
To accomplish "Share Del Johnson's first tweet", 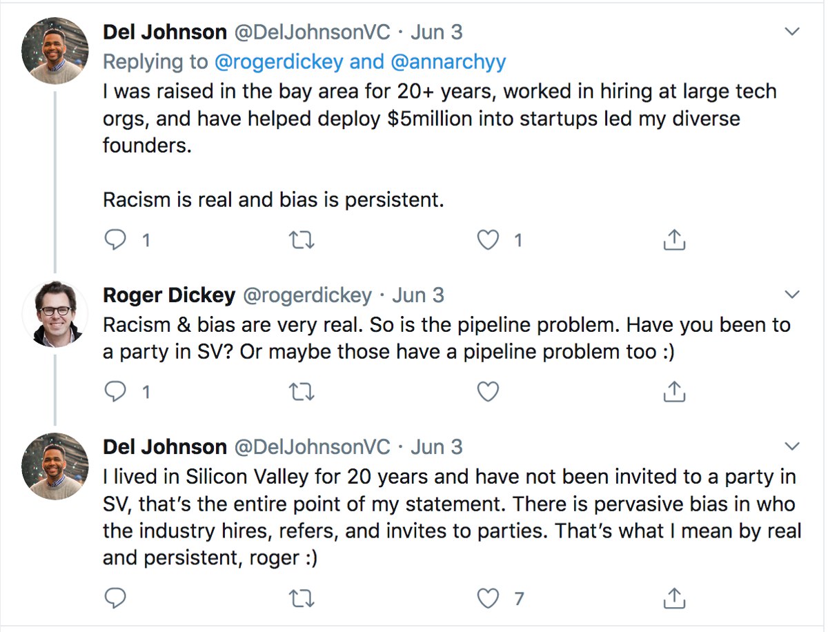I will 673,239.
